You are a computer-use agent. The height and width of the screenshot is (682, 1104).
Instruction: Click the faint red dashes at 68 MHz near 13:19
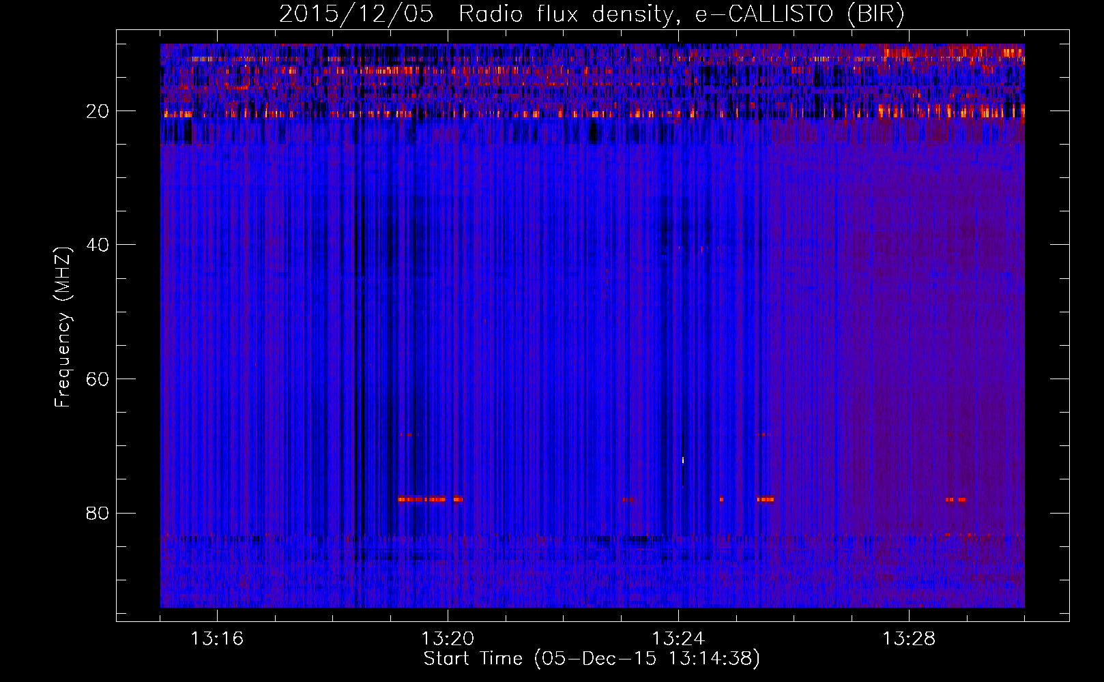[x=406, y=434]
